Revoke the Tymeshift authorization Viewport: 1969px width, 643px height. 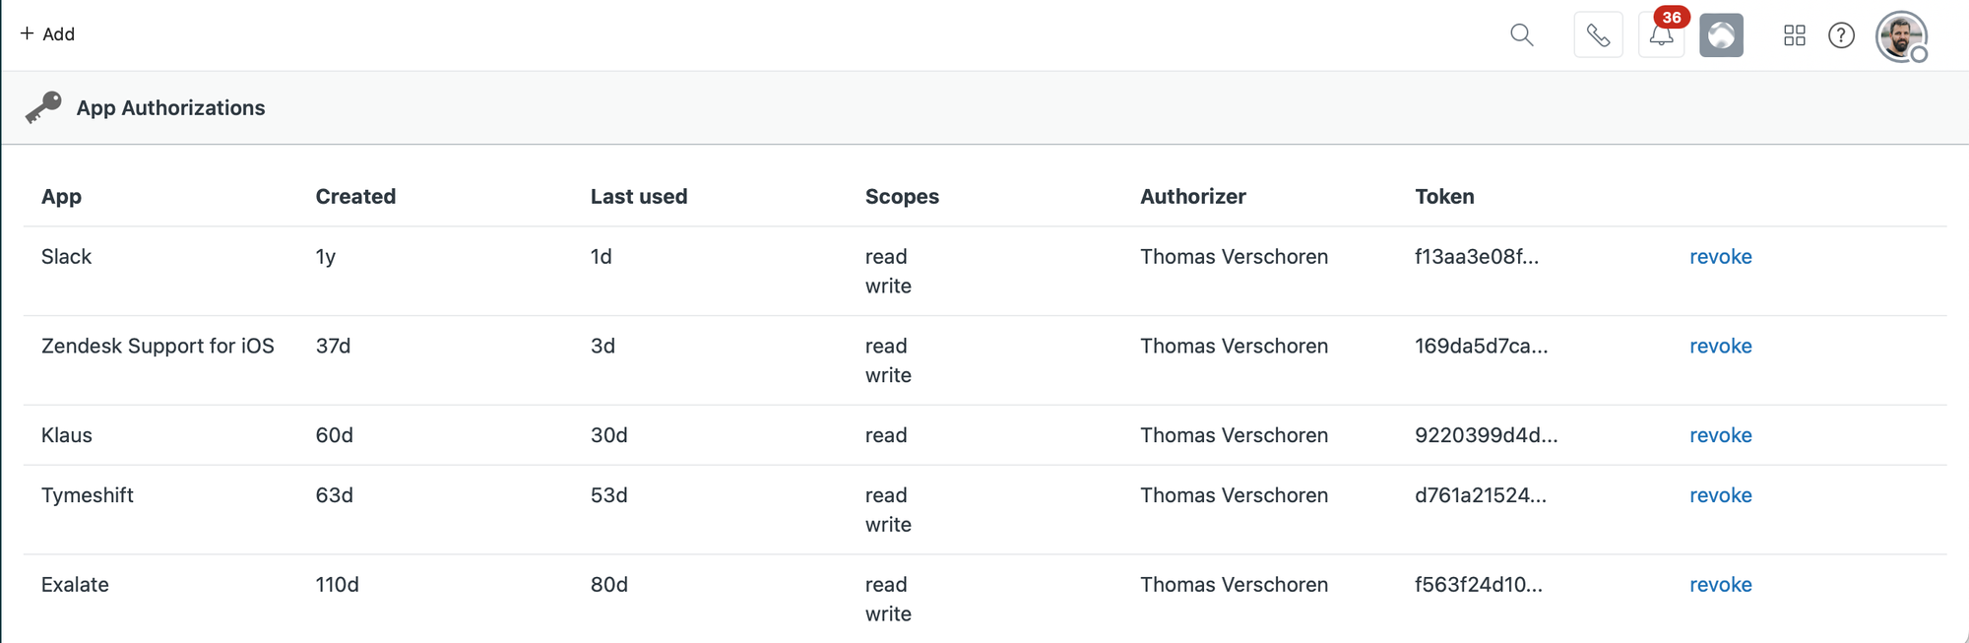(x=1720, y=495)
